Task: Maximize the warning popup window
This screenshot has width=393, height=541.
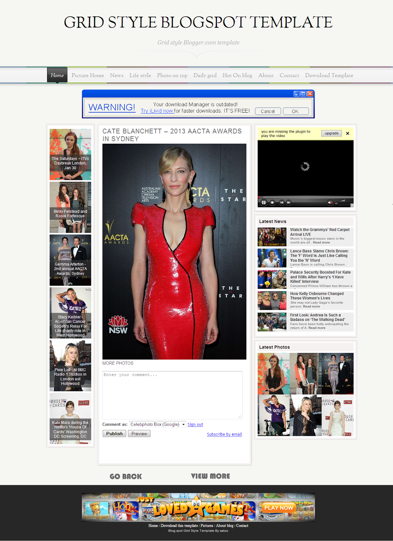Action: pyautogui.click(x=303, y=94)
